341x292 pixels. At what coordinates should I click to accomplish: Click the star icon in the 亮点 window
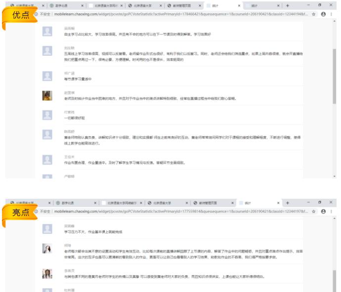click(x=314, y=211)
